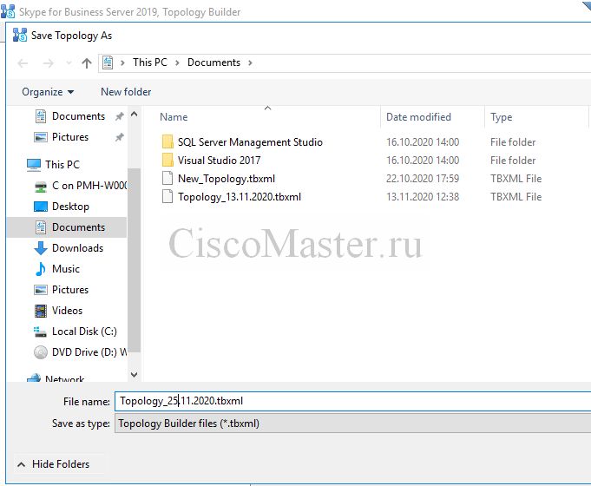Click the Local Disk drive icon
Image resolution: width=591 pixels, height=486 pixels.
pos(40,332)
